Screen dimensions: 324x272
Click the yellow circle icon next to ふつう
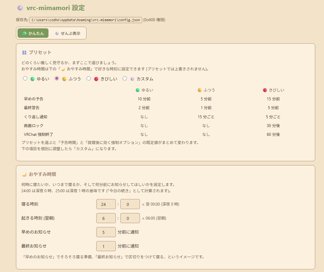click(64, 79)
